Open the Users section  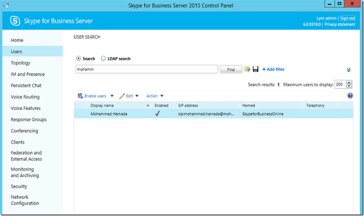(x=32, y=51)
